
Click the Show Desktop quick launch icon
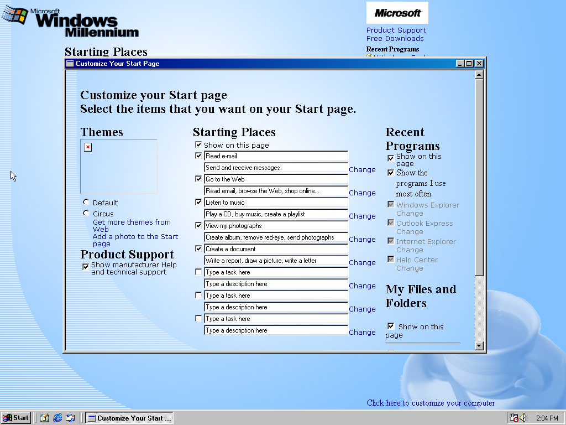click(x=45, y=418)
